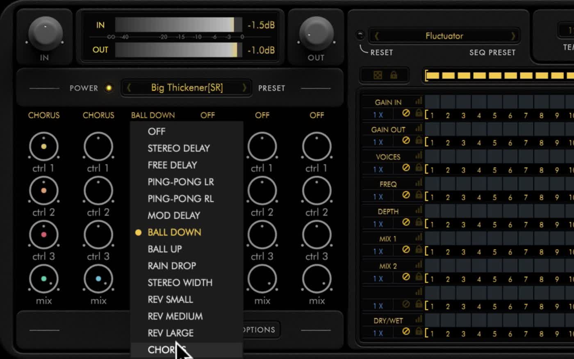Click the lock icon in FREQ row
The width and height of the screenshot is (574, 359).
point(419,195)
